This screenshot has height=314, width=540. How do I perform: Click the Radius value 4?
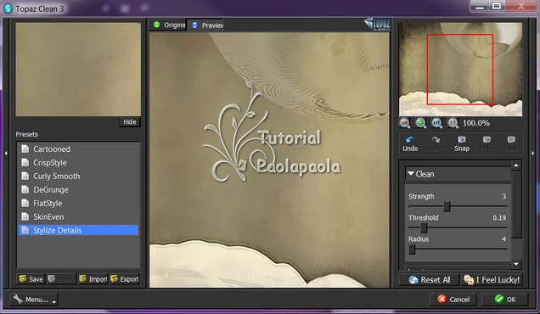[503, 239]
